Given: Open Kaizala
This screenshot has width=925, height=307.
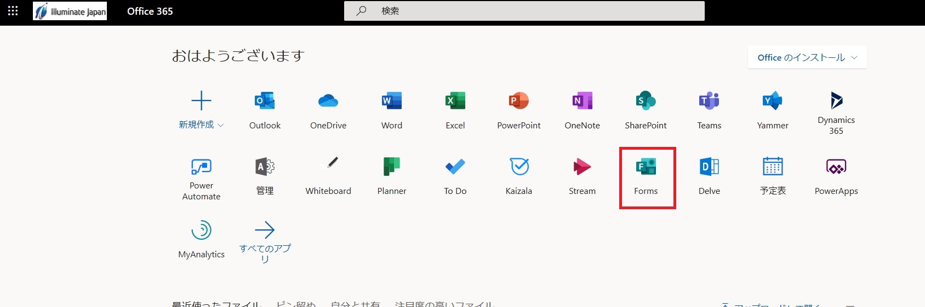Looking at the screenshot, I should tap(519, 176).
